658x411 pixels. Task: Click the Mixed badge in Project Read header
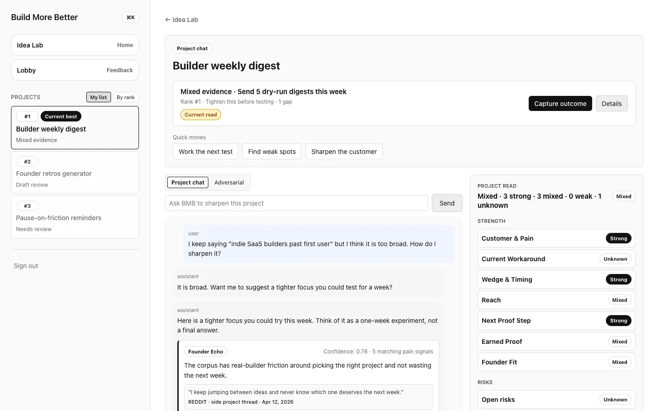(x=624, y=196)
